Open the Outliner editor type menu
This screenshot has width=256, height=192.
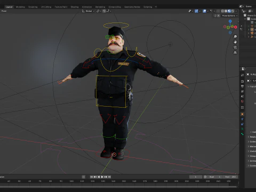(244, 11)
